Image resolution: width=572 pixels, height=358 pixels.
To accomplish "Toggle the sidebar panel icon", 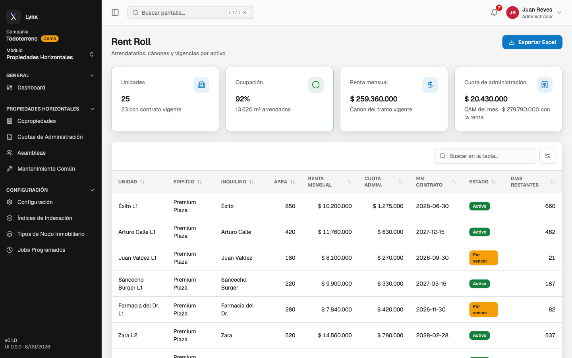I will (x=115, y=13).
